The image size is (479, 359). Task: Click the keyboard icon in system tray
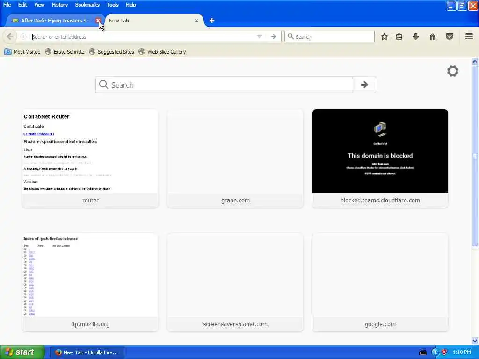pos(423,352)
